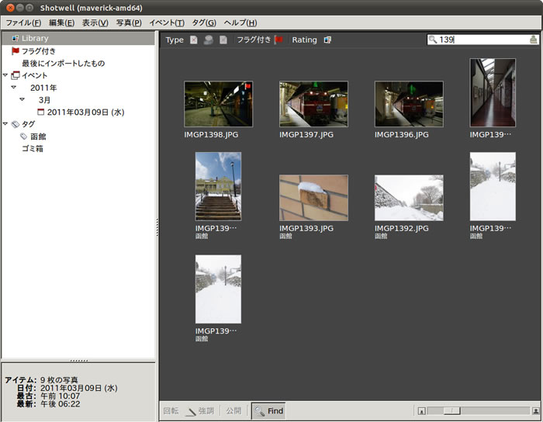Click the small thumbnail size icon
The image size is (543, 422).
[x=421, y=411]
